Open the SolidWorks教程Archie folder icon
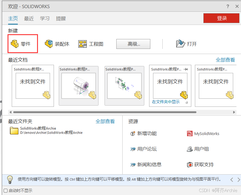 pyautogui.click(x=14, y=130)
